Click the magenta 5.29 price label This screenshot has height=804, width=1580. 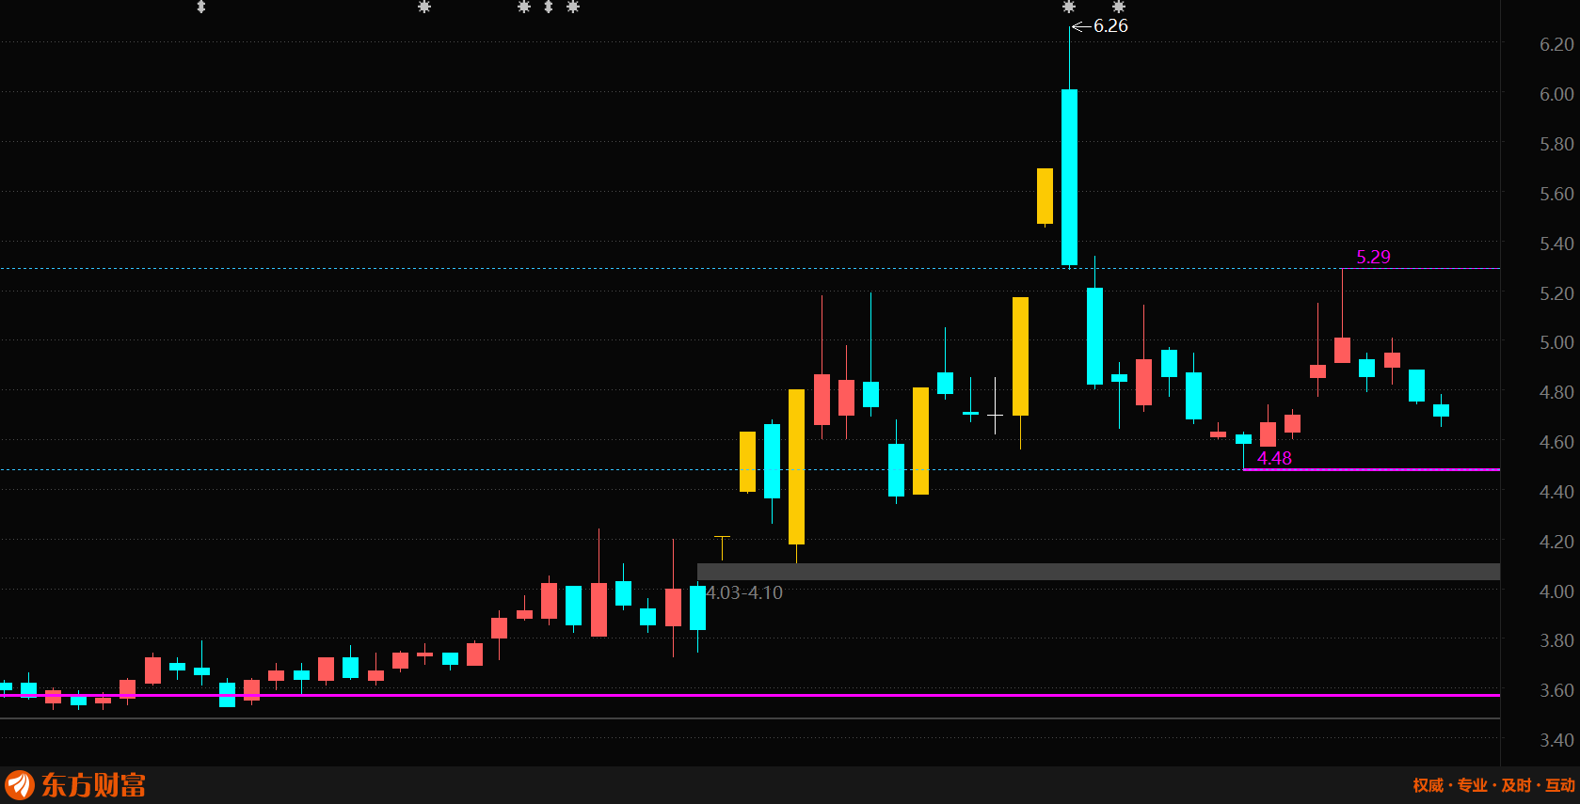pos(1373,257)
